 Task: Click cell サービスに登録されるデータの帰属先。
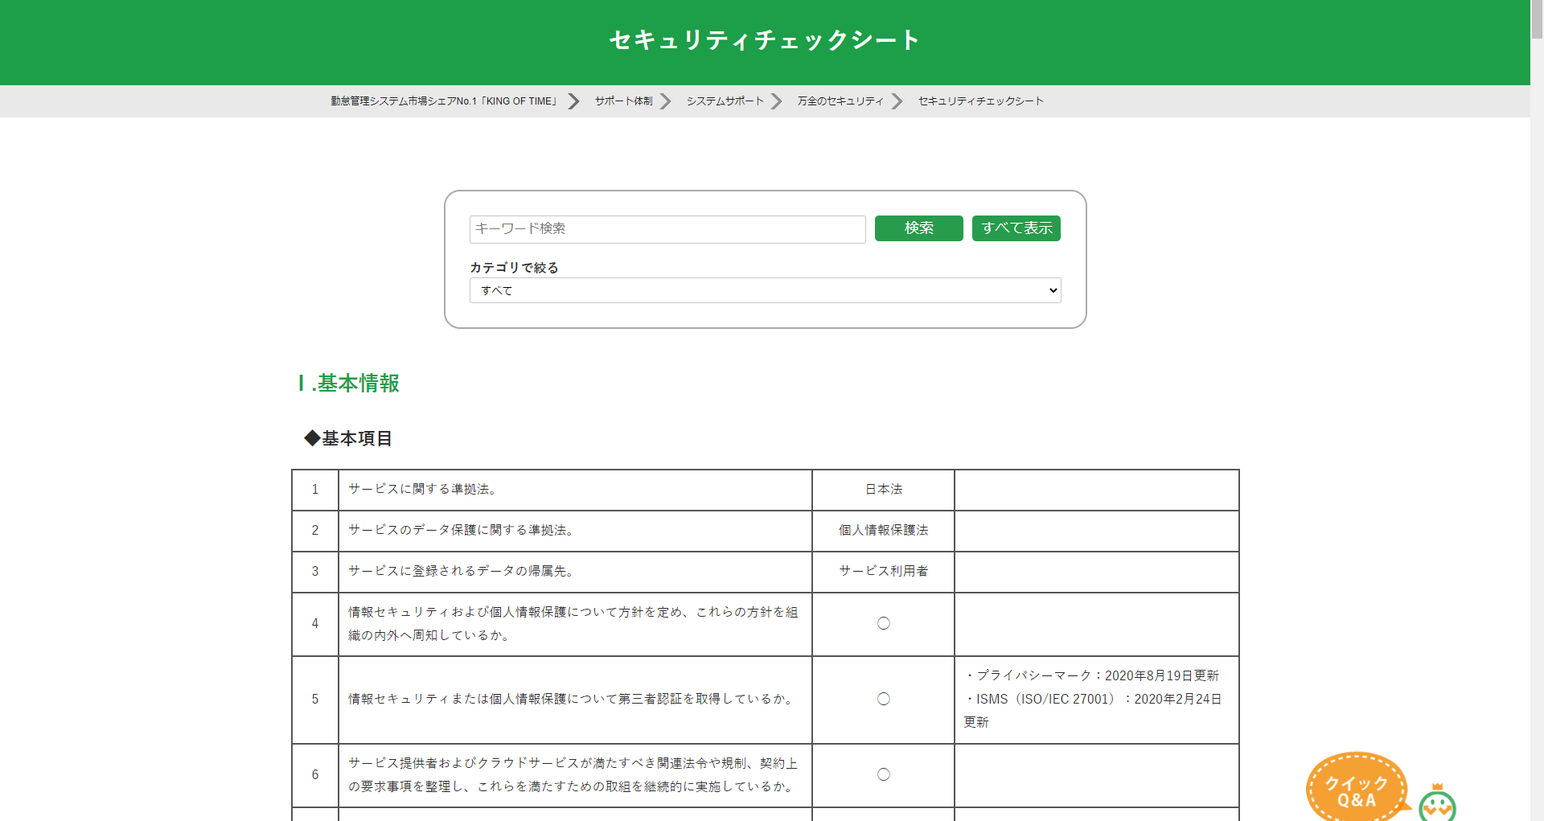[575, 572]
